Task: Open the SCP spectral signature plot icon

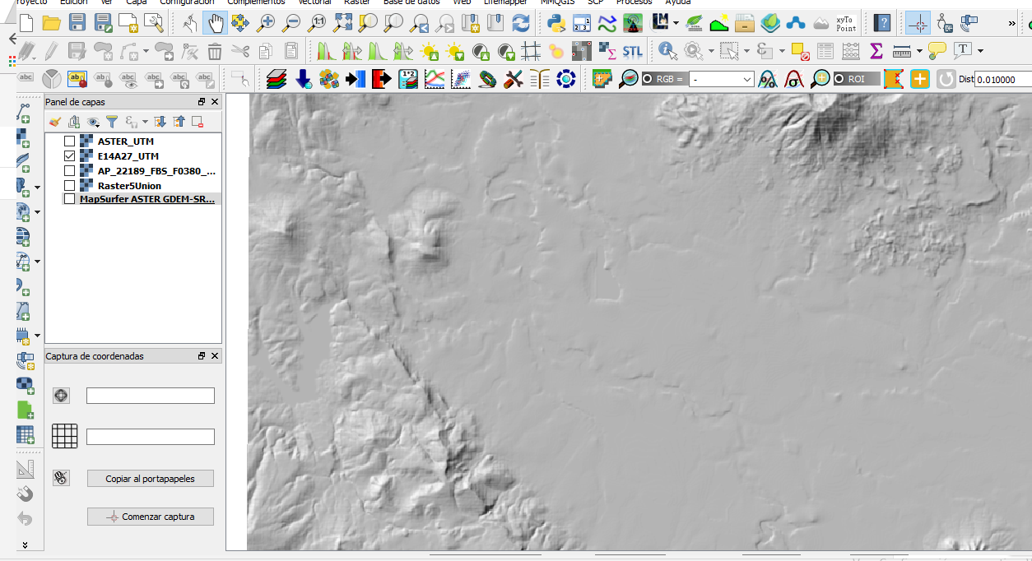Action: [435, 79]
